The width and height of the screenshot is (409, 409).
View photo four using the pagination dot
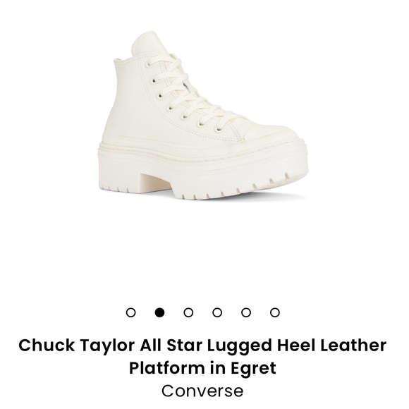(217, 312)
